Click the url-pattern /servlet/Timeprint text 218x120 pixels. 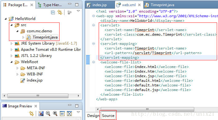[152, 53]
